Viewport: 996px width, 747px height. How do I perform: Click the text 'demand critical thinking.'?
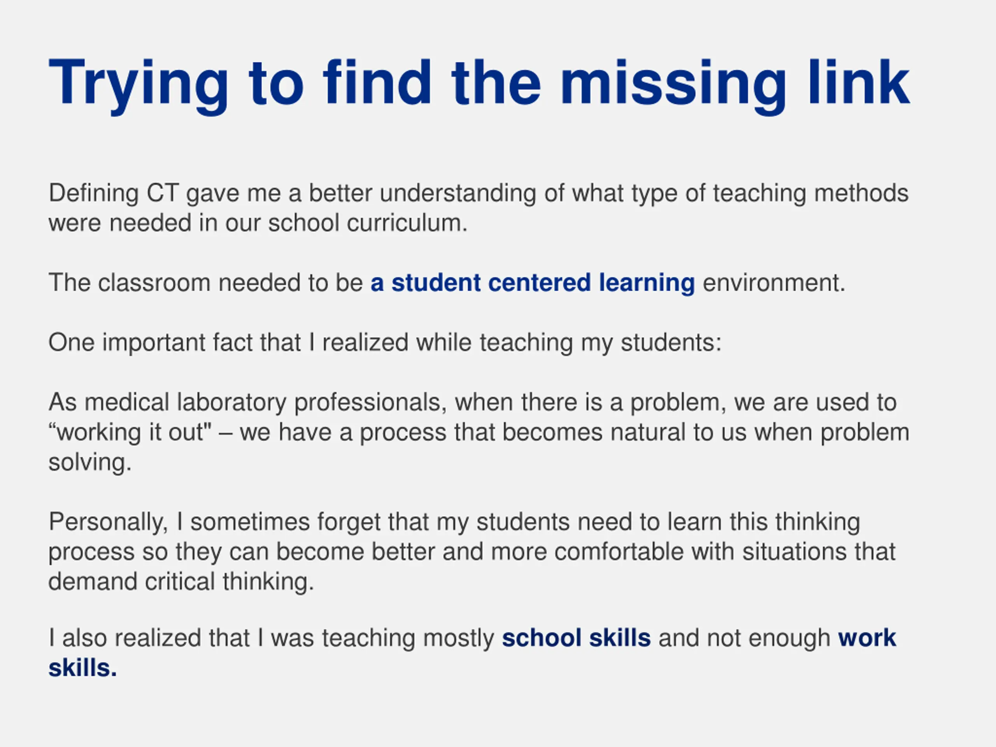click(x=181, y=582)
